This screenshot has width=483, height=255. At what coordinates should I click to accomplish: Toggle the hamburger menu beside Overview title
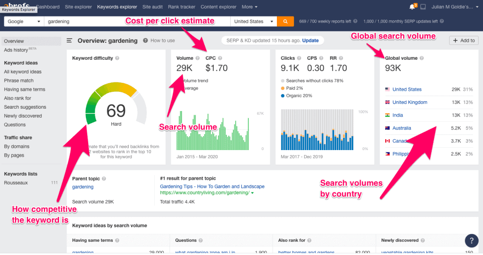[70, 40]
